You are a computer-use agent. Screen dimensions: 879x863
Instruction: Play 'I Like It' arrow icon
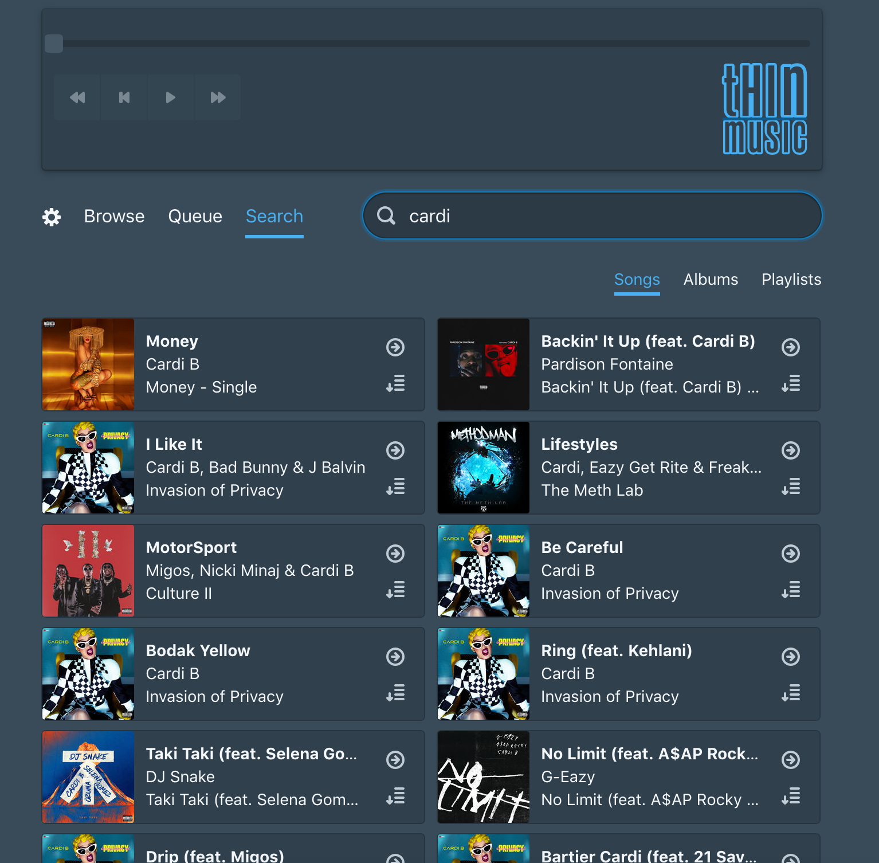click(x=395, y=450)
